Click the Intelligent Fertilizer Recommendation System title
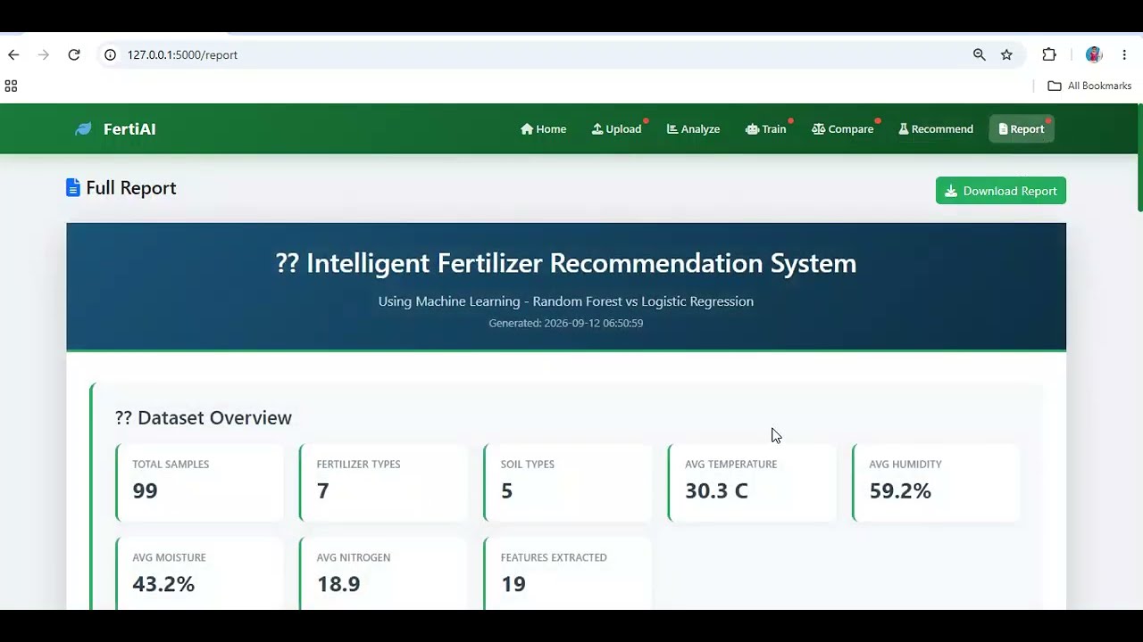 tap(566, 263)
